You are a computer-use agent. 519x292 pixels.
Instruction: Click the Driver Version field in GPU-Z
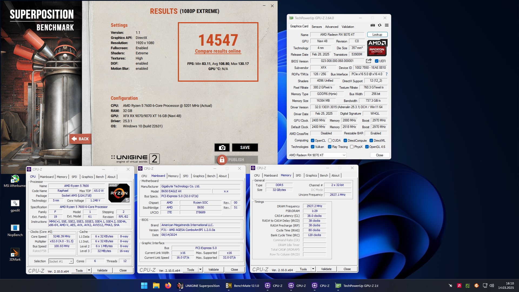(348, 107)
